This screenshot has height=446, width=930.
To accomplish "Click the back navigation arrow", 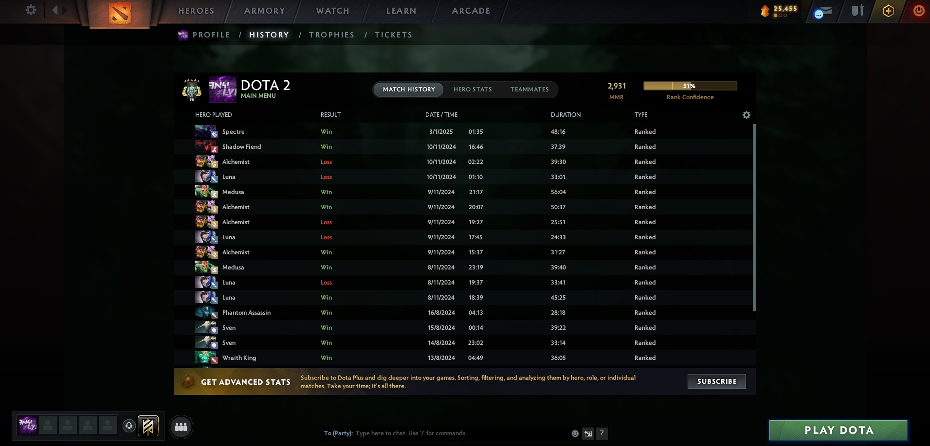I will [x=55, y=10].
